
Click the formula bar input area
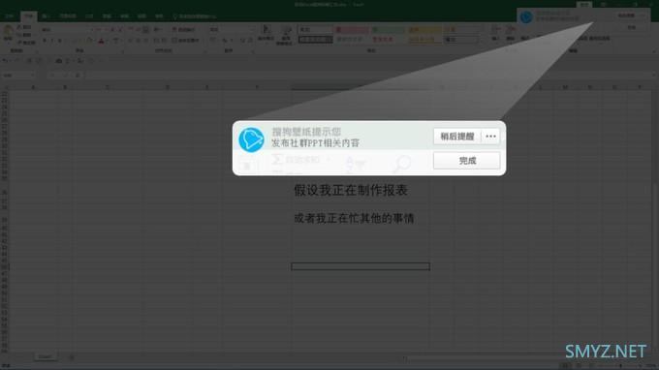coord(370,76)
